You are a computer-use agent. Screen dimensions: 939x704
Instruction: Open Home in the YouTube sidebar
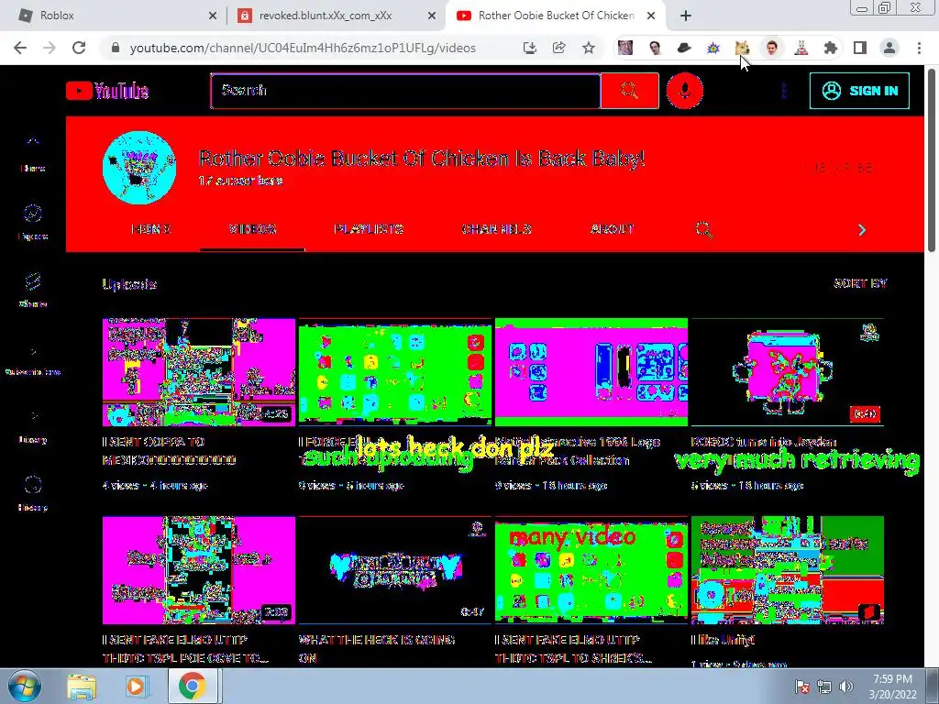tap(33, 155)
